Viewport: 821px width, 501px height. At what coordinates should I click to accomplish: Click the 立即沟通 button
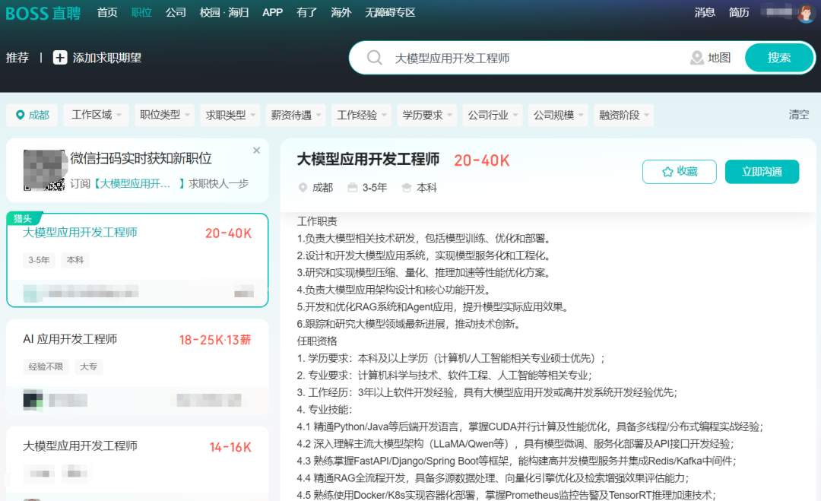[762, 172]
